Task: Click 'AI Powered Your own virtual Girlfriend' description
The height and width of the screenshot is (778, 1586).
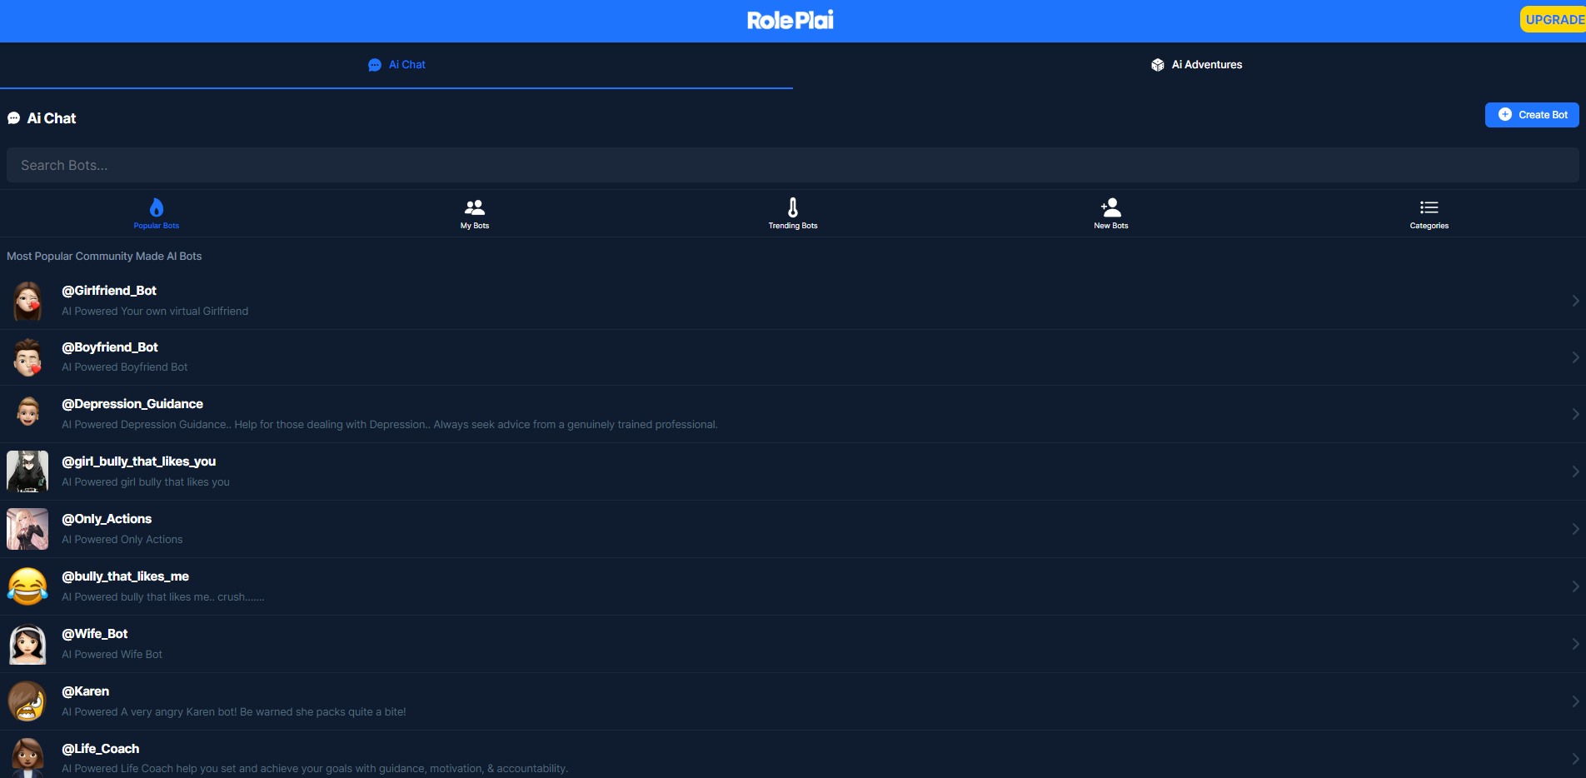Action: tap(155, 312)
